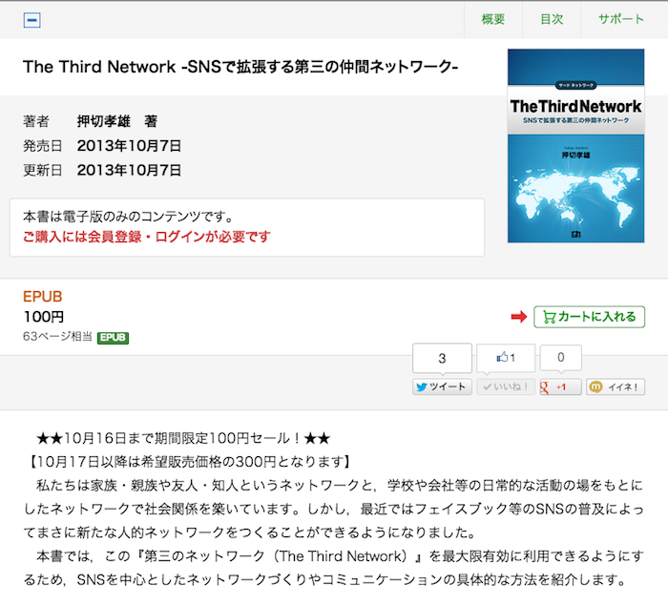The height and width of the screenshot is (606, 668).
Task: Click the tweet count bubble showing 3
Action: pos(442,359)
